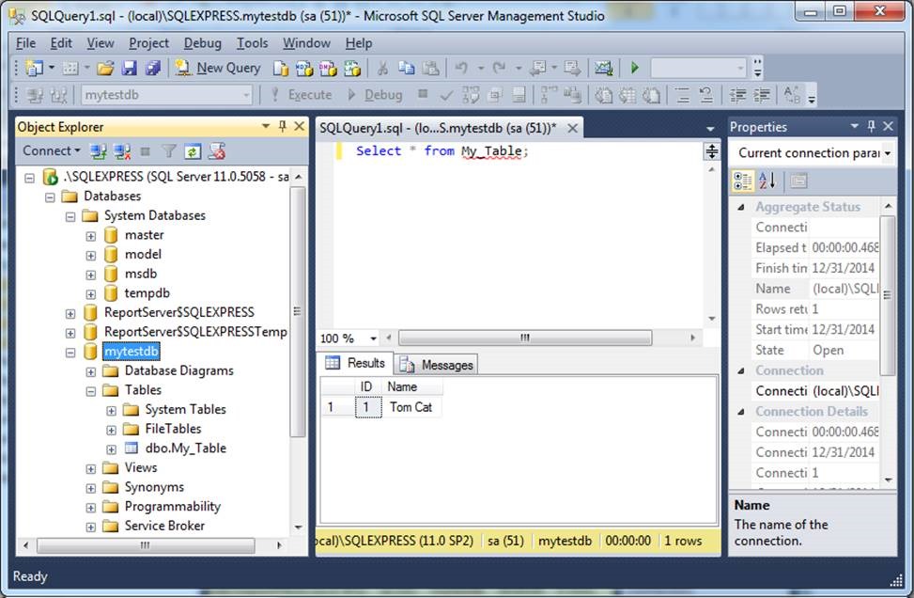This screenshot has height=598, width=914.
Task: Click the Increase Indent icon
Action: pyautogui.click(x=762, y=95)
